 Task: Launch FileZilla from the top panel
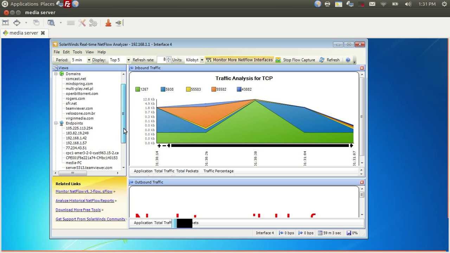pyautogui.click(x=67, y=4)
